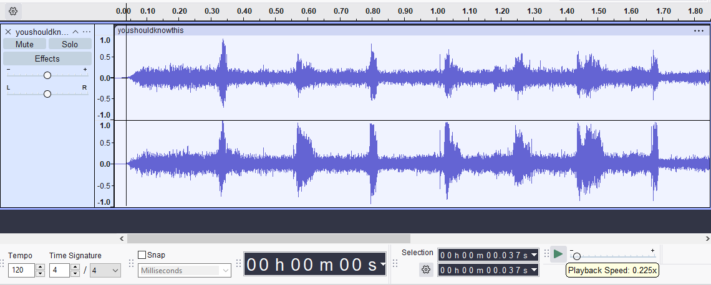Click the Tempo value field
Viewport: 711px width, 285px height.
[x=21, y=271]
